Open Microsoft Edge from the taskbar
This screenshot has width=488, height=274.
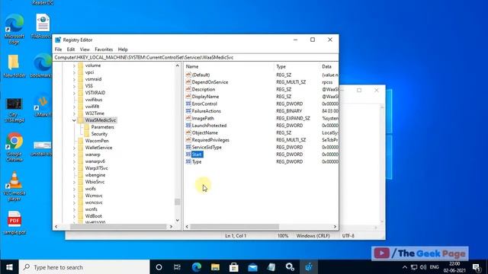197,267
